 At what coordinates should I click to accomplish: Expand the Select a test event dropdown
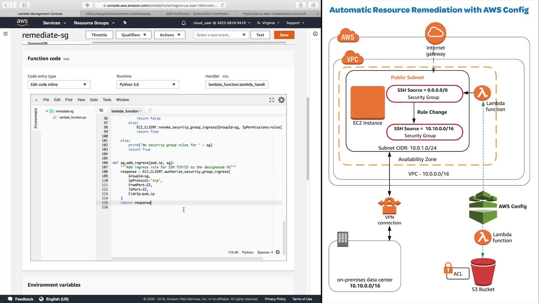tap(221, 35)
